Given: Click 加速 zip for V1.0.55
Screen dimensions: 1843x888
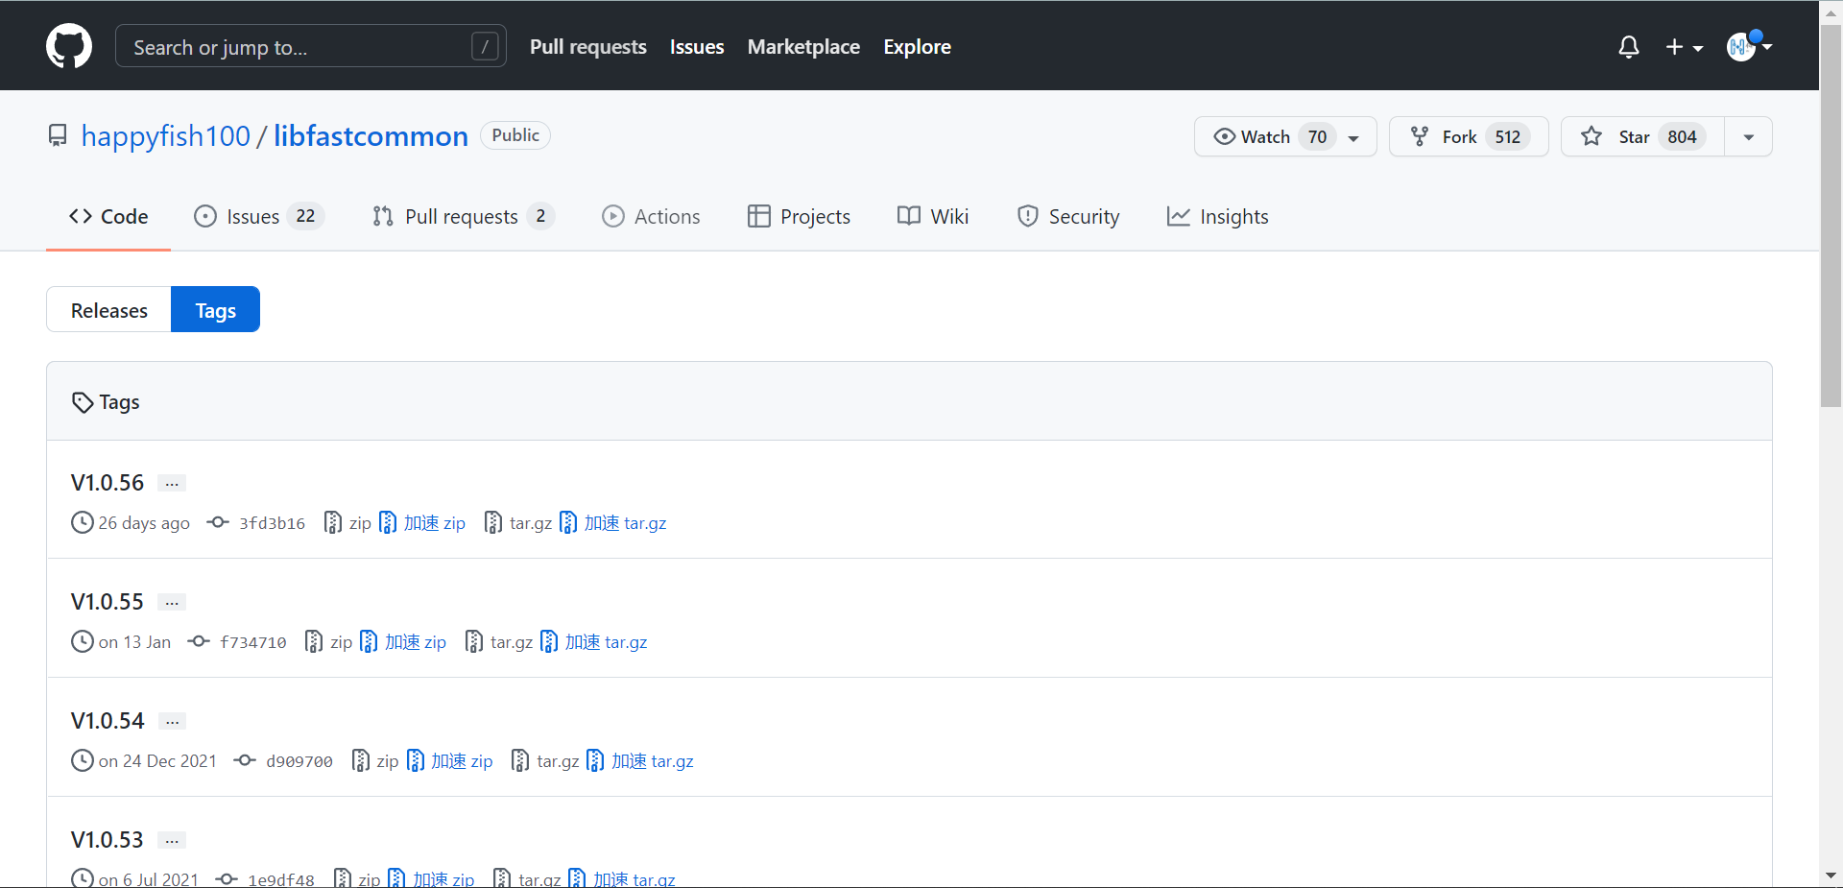Looking at the screenshot, I should pyautogui.click(x=403, y=641).
